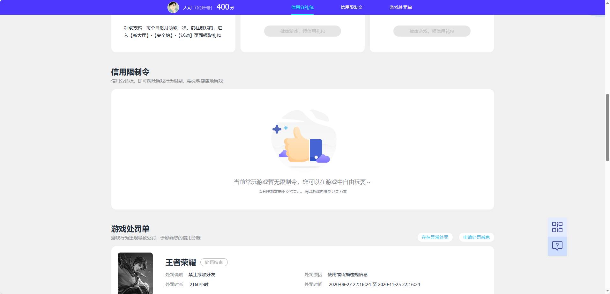Click the 禁止添加好友 penalty description
The width and height of the screenshot is (610, 294).
pos(202,275)
